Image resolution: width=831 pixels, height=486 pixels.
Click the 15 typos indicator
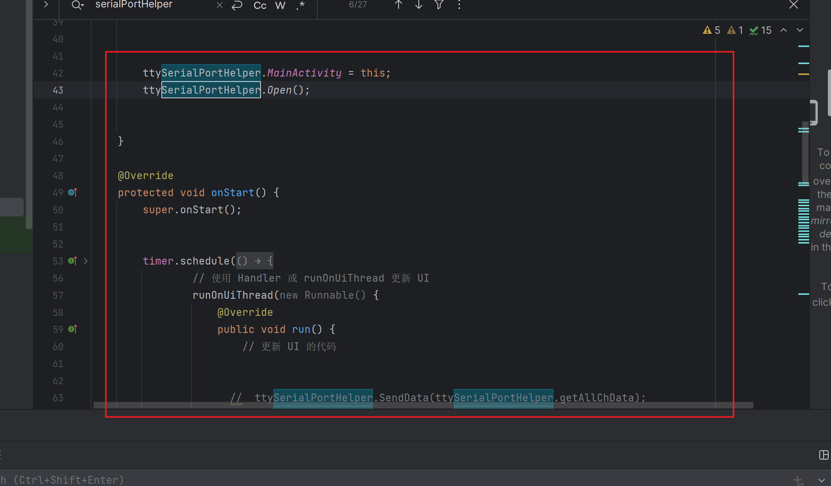point(761,30)
